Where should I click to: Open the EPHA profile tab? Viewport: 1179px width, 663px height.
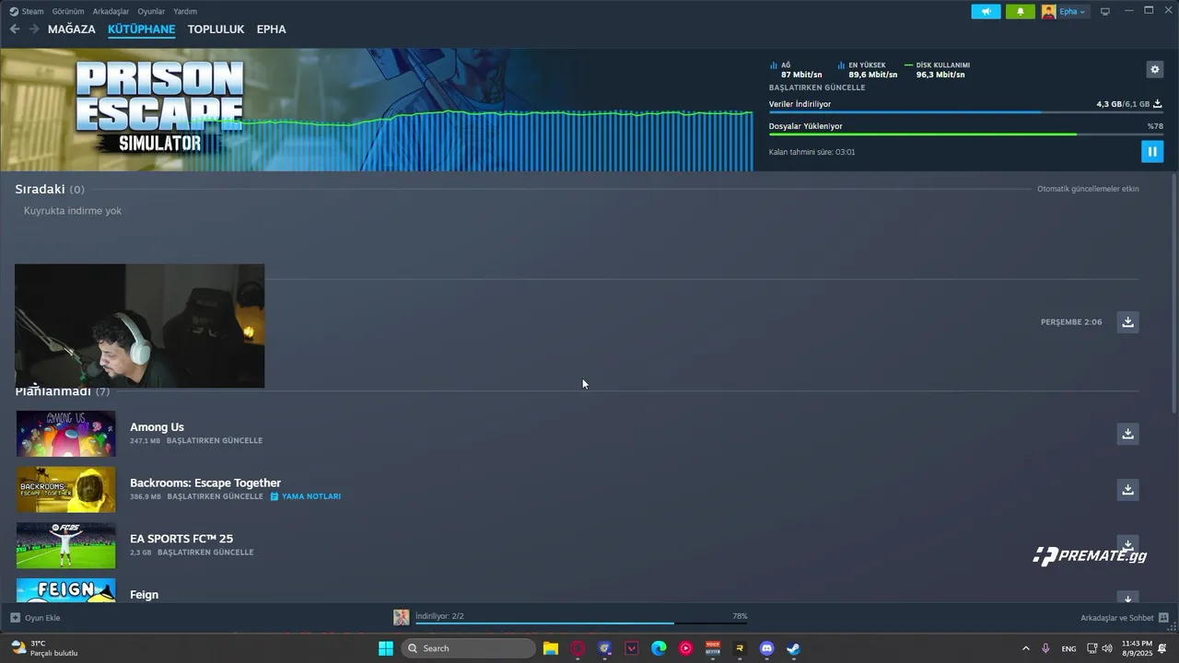[271, 29]
